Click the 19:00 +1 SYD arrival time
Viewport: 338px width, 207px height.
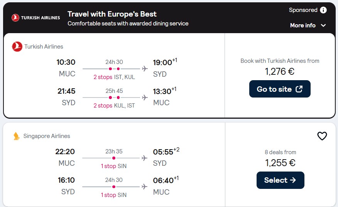[165, 62]
